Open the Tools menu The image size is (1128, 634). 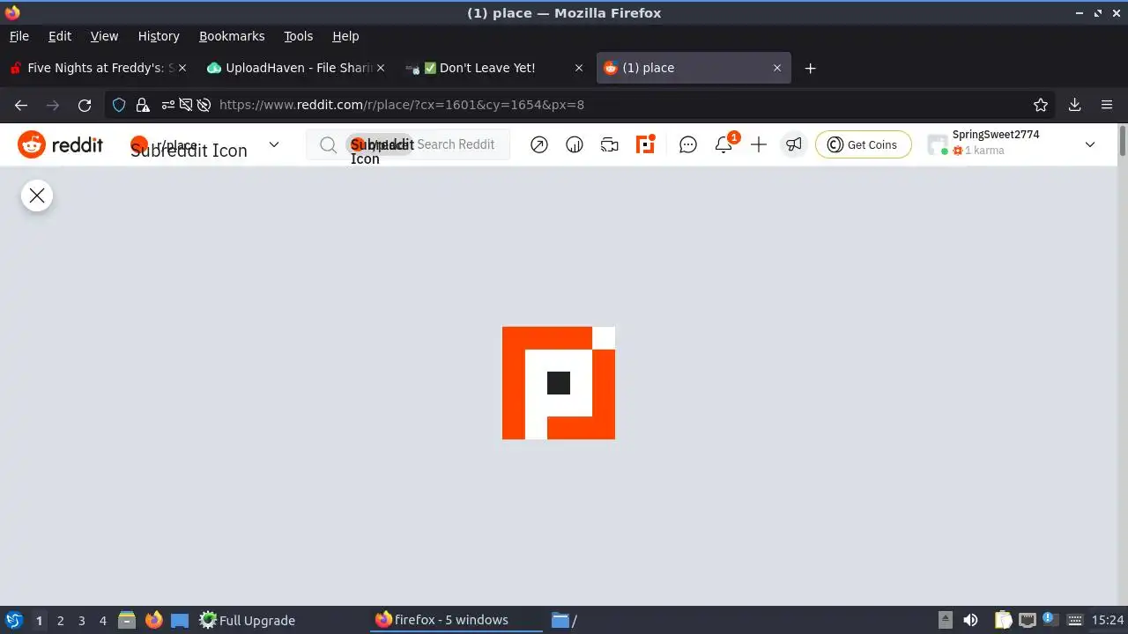(x=298, y=36)
